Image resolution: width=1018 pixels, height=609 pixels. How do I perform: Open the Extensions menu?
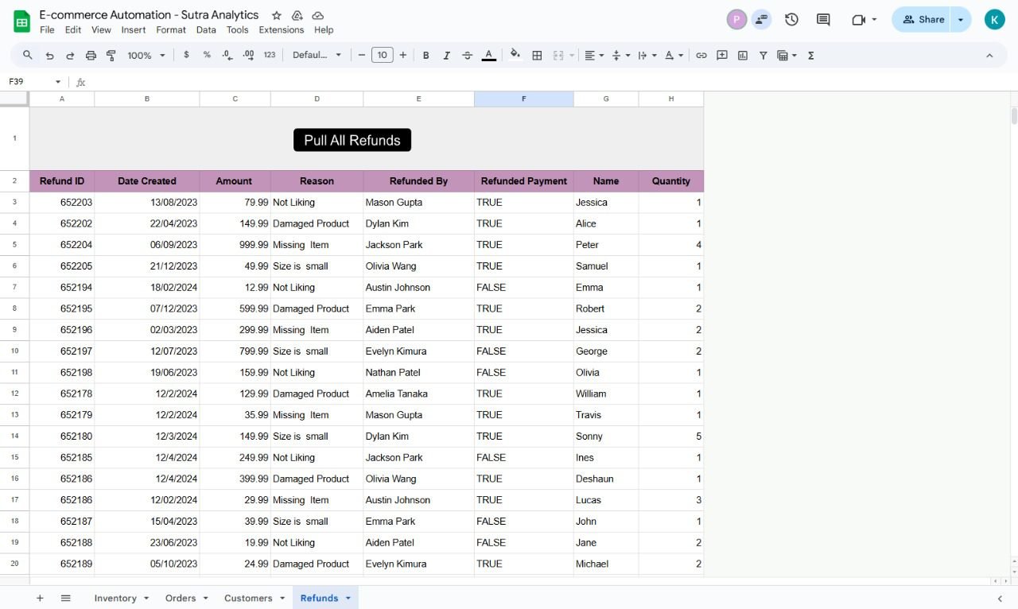pos(281,30)
